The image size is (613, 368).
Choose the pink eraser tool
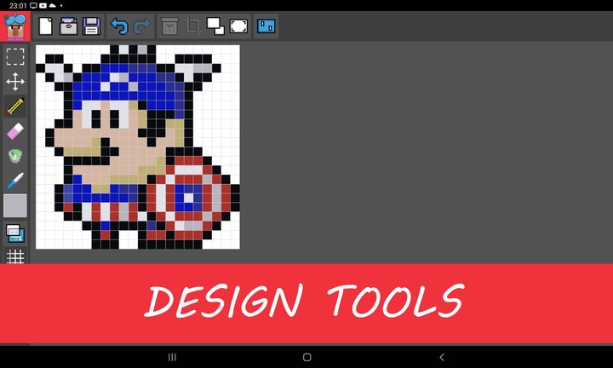click(15, 131)
